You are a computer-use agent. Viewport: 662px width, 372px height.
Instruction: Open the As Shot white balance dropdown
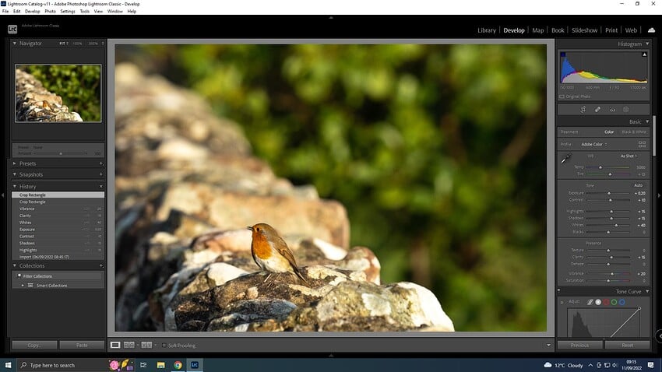[628, 156]
